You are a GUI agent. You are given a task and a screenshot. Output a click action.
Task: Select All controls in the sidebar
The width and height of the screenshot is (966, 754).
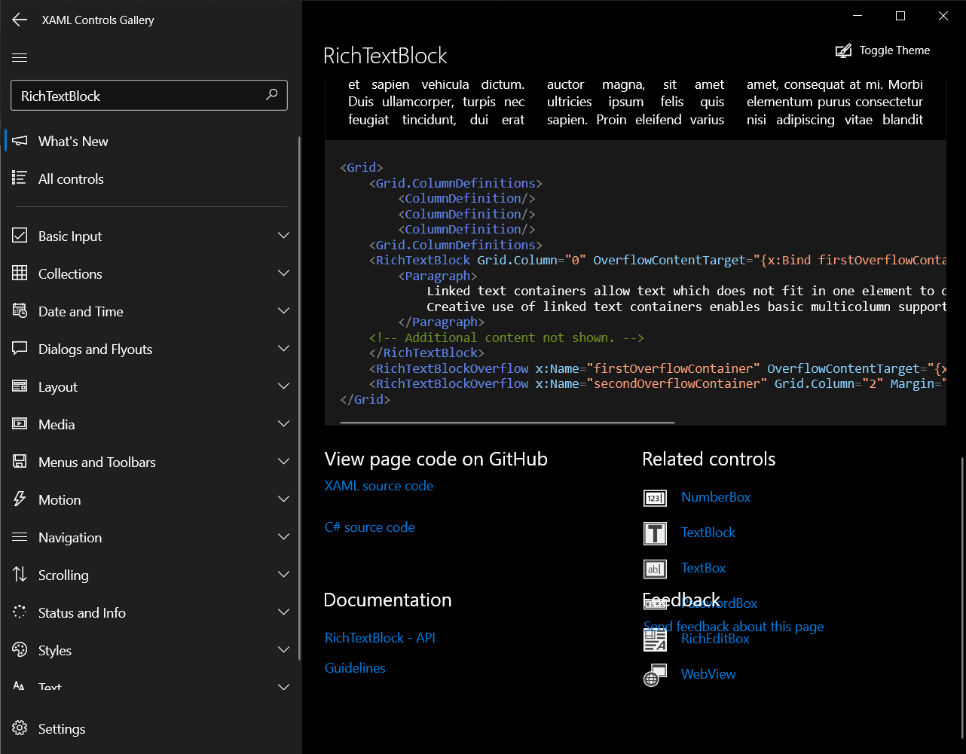pyautogui.click(x=71, y=179)
